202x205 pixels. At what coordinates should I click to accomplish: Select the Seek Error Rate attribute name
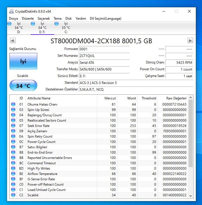pyautogui.click(x=38, y=126)
